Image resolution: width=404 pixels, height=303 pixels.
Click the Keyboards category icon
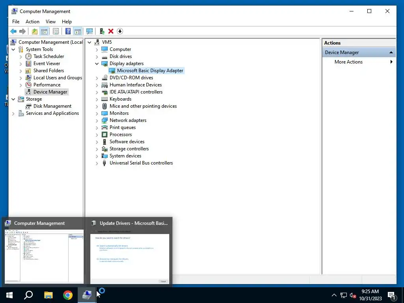tap(104, 99)
